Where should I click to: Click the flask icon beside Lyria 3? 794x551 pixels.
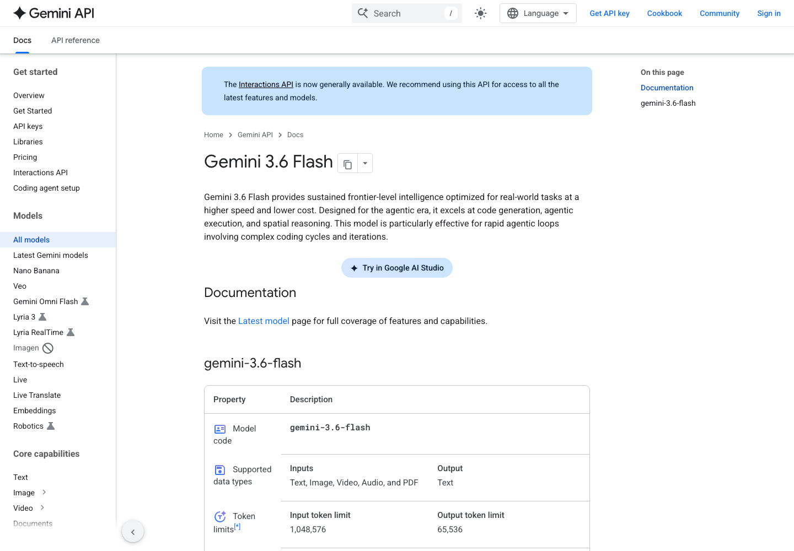coord(42,317)
